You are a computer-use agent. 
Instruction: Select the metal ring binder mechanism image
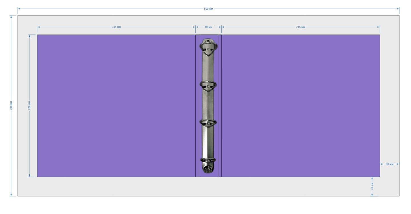pos(208,106)
